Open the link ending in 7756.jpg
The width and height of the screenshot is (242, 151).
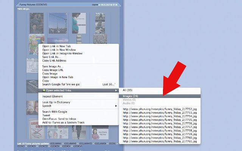point(160,123)
